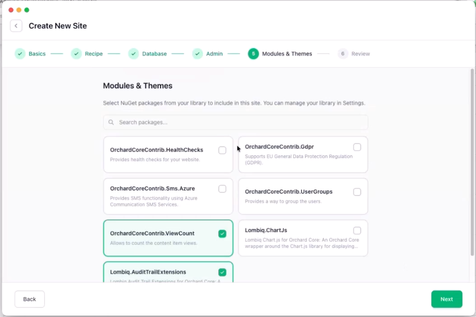Click the Basics step checkmark icon
Image resolution: width=476 pixels, height=317 pixels.
pyautogui.click(x=20, y=54)
